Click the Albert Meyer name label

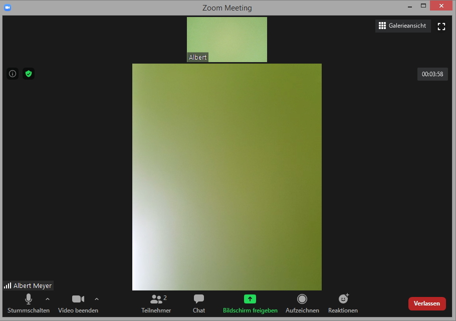point(33,286)
